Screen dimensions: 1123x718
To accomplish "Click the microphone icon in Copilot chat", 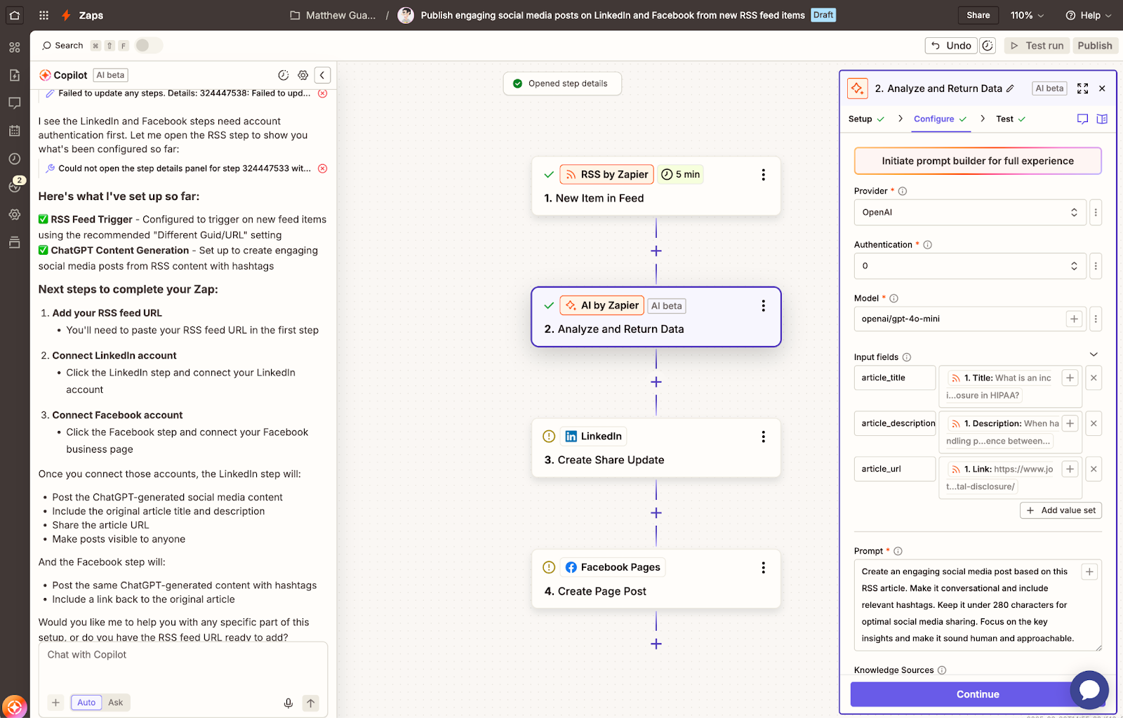I will click(288, 703).
